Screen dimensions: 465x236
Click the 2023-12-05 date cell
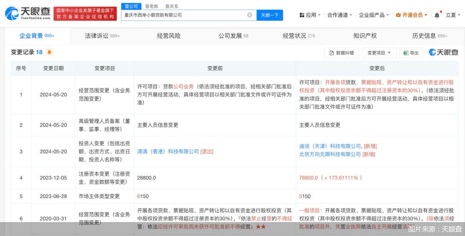click(x=53, y=178)
